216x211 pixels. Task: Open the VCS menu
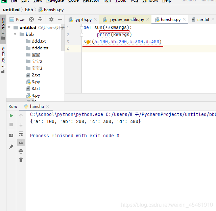pyautogui.click(x=134, y=1)
